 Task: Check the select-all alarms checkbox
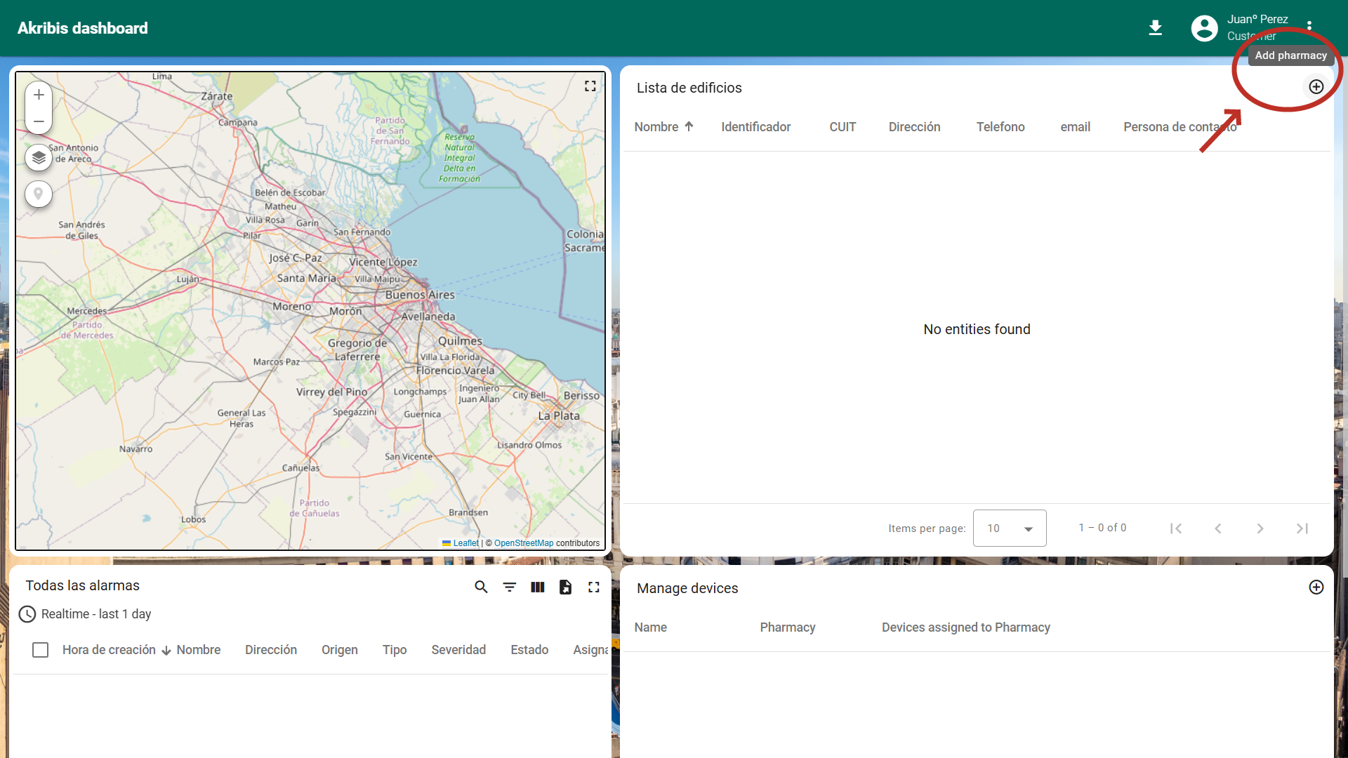pos(41,650)
